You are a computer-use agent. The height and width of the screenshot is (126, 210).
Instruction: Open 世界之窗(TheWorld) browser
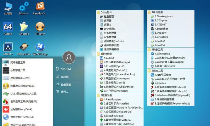point(27,117)
